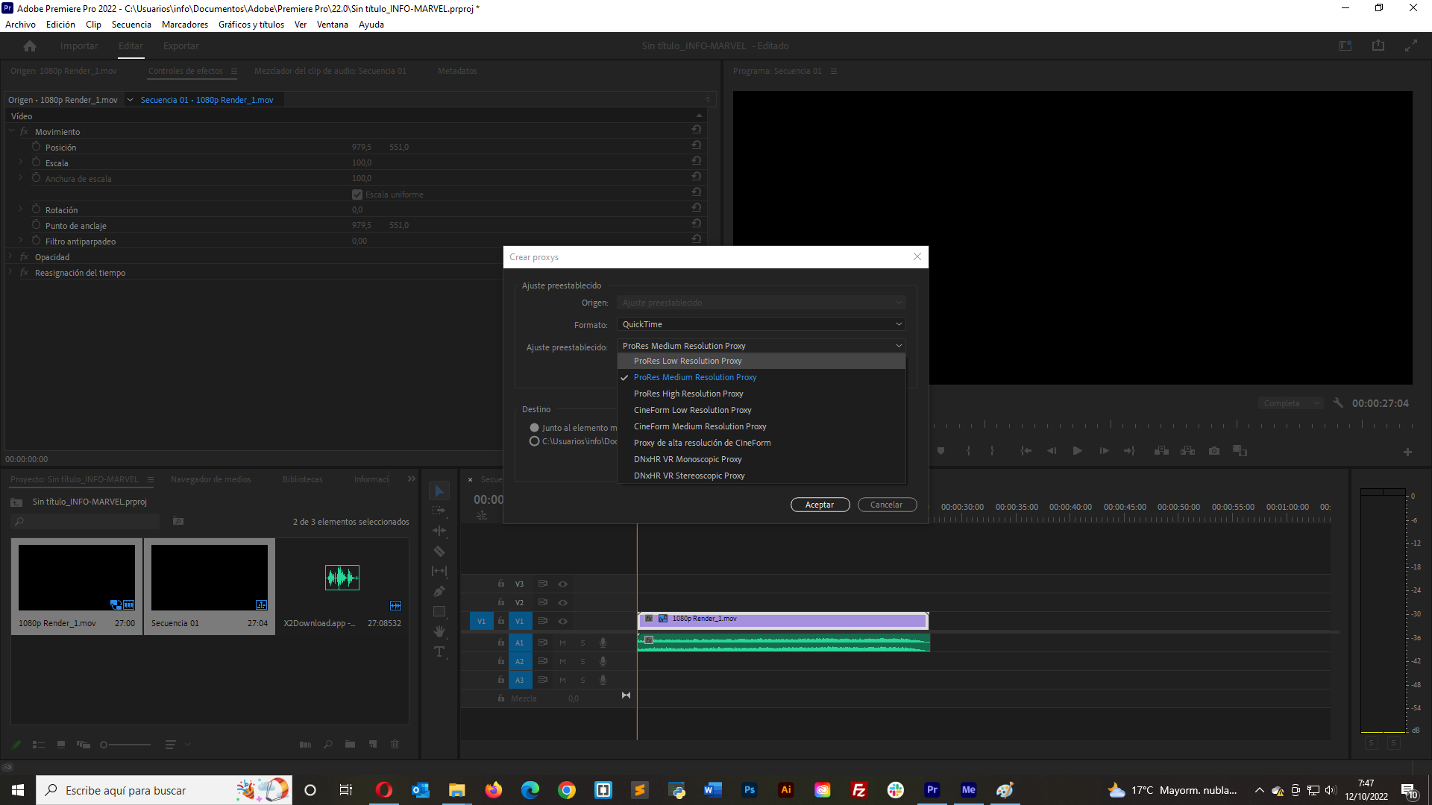Select the Razor tool in tools panel

[x=439, y=552]
